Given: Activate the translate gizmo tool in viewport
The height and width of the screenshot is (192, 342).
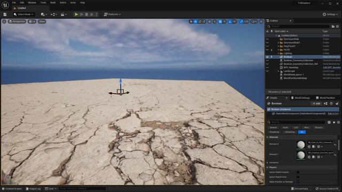Looking at the screenshot, I should [x=196, y=21].
